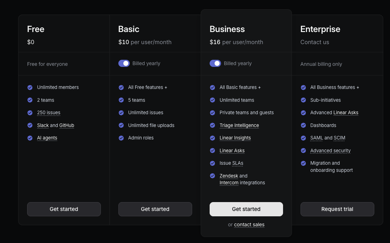Click checkmark icon next to 2 teams
This screenshot has height=243, width=390.
pyautogui.click(x=30, y=100)
